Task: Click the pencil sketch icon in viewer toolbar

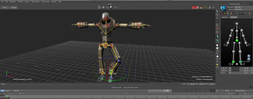Action: (213, 7)
